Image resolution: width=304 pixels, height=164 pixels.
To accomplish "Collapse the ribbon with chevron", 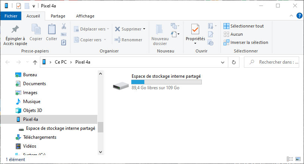I will pos(291,16).
